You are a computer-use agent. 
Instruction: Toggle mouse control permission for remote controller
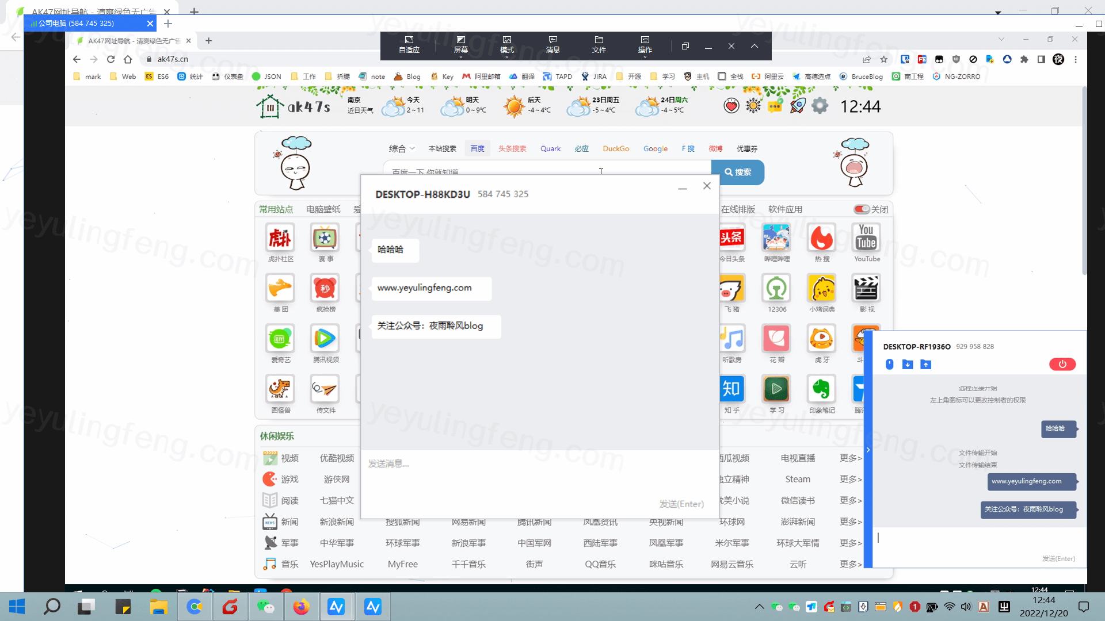click(x=889, y=364)
